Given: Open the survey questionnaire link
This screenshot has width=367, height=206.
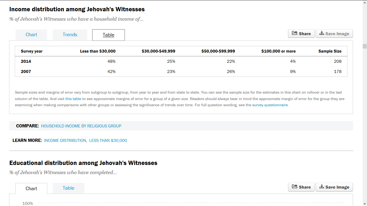Looking at the screenshot, I should 270,105.
